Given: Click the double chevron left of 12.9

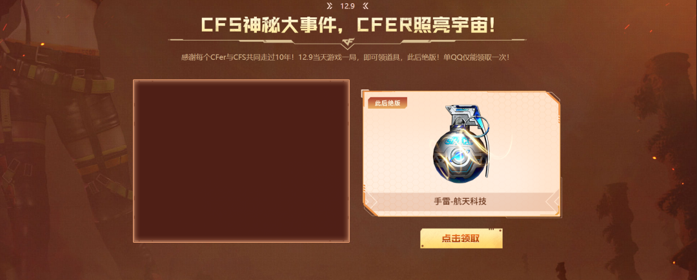Looking at the screenshot, I should tap(329, 6).
